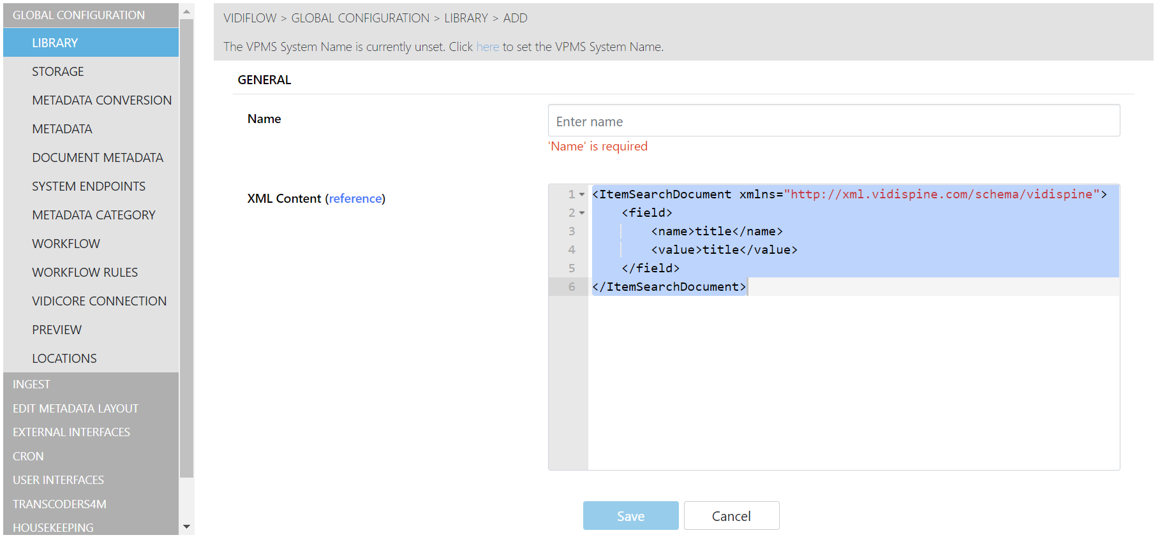Collapse the field element fold arrow on line 2
Viewport: 1160px width, 542px height.
582,213
